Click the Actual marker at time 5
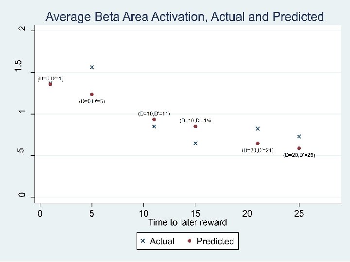The height and width of the screenshot is (262, 350). (92, 67)
